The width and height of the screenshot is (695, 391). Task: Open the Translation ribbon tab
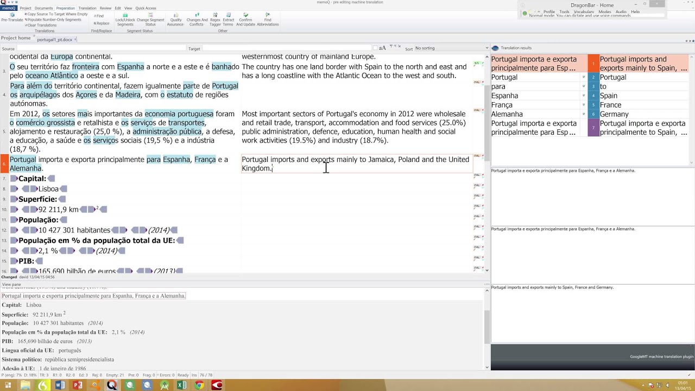87,8
